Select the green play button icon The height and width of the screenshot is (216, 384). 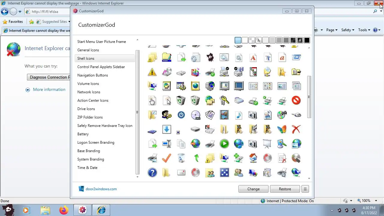click(224, 144)
